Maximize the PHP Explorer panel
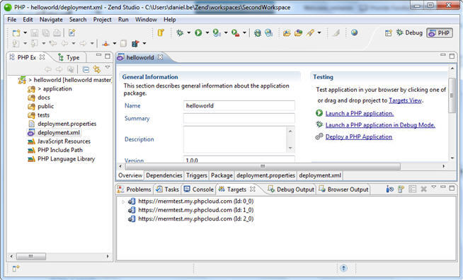463x280 pixels. pyautogui.click(x=108, y=56)
